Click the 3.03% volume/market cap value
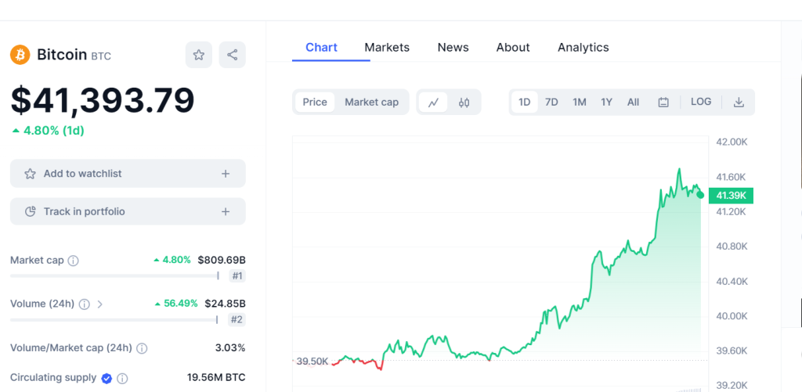This screenshot has height=392, width=802. coord(230,348)
